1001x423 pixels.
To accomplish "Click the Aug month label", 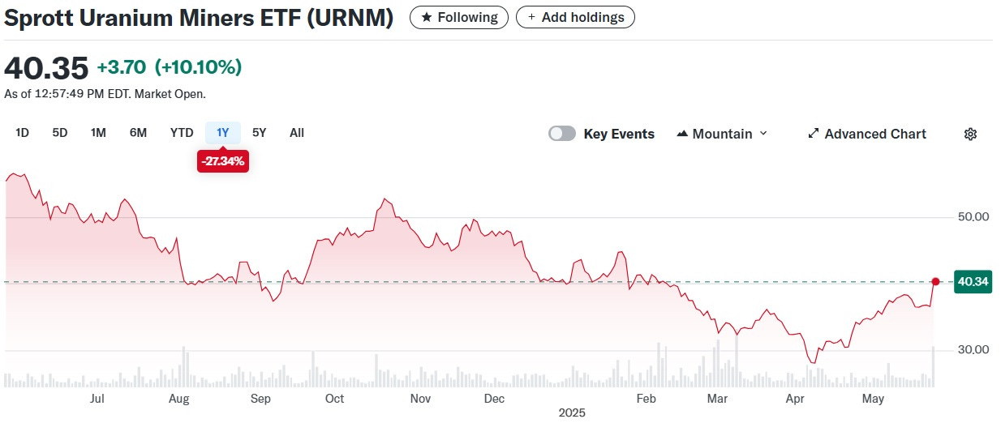I will 178,399.
